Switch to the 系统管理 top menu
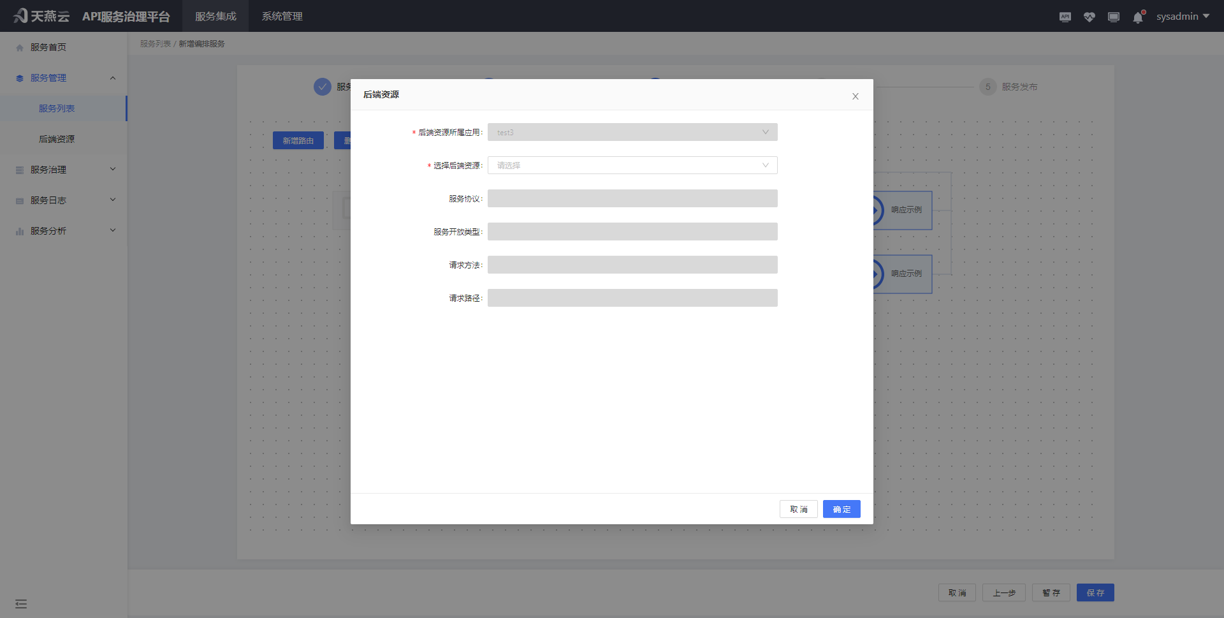 (x=282, y=16)
